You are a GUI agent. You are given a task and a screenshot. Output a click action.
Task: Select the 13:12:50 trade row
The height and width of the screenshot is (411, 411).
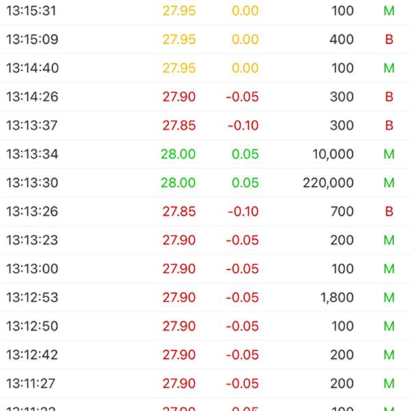[206, 326]
